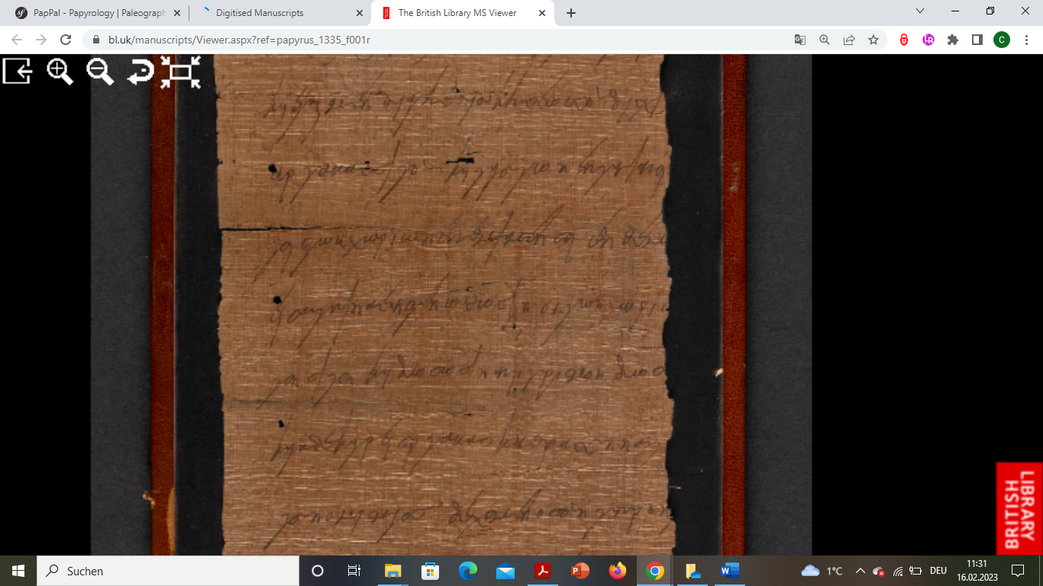Screen dimensions: 1043x586
Task: Open the weather widget showing 1°C
Action: (822, 571)
